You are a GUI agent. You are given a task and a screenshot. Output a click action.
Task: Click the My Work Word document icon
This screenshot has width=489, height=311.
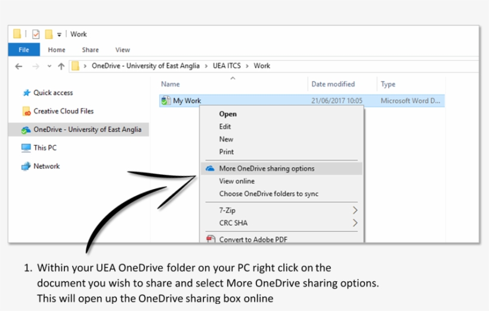coord(166,100)
